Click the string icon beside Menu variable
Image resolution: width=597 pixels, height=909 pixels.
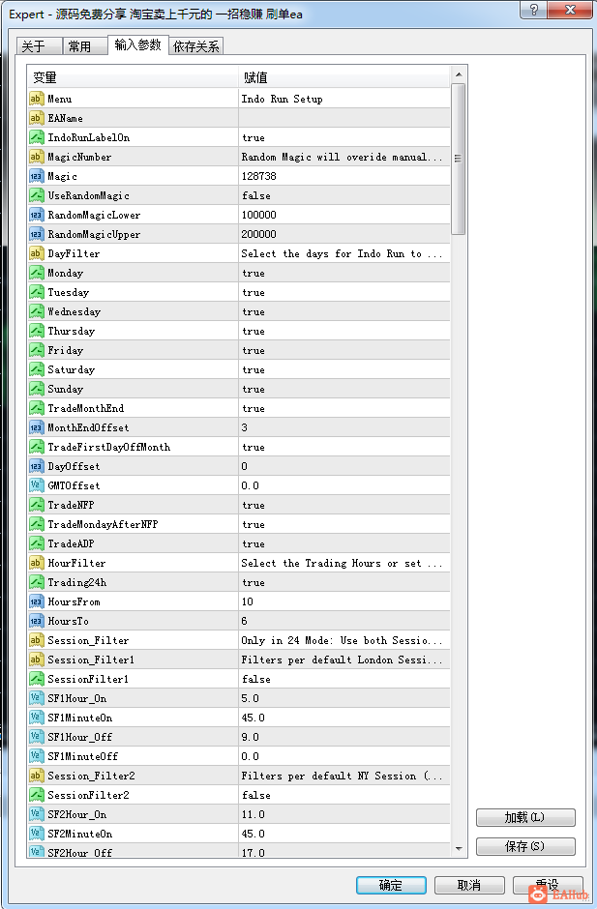(36, 99)
